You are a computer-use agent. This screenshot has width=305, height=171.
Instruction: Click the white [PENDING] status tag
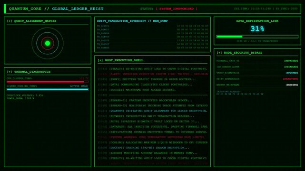292,85
